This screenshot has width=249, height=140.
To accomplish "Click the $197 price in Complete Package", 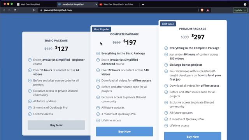I will tap(130, 42).
